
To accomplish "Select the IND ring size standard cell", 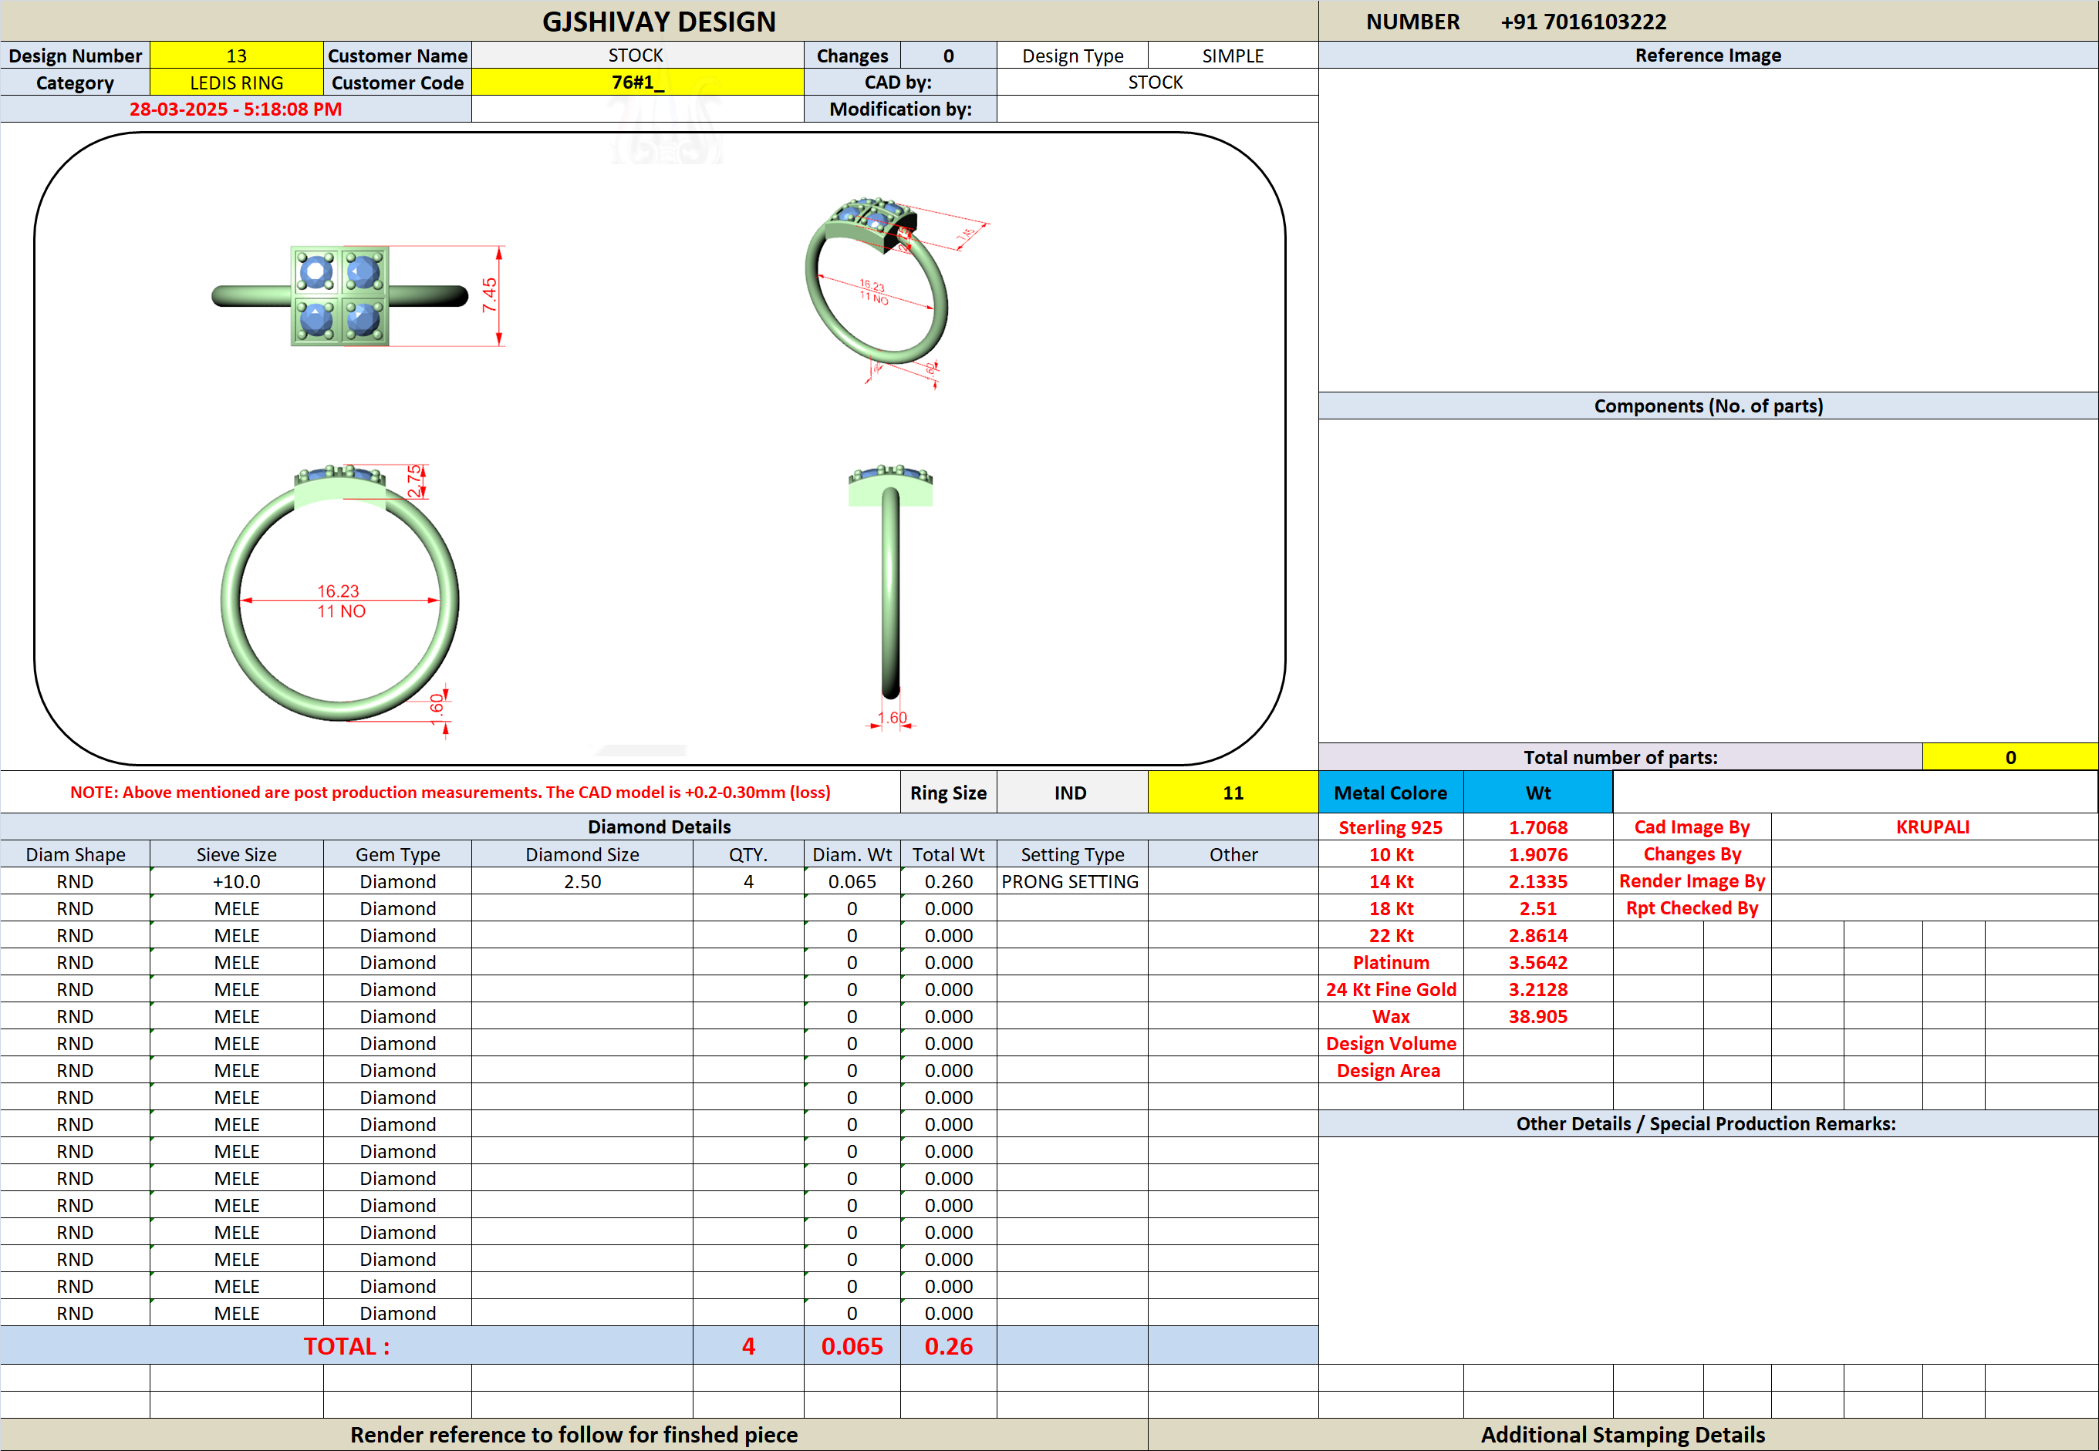I will (1072, 793).
